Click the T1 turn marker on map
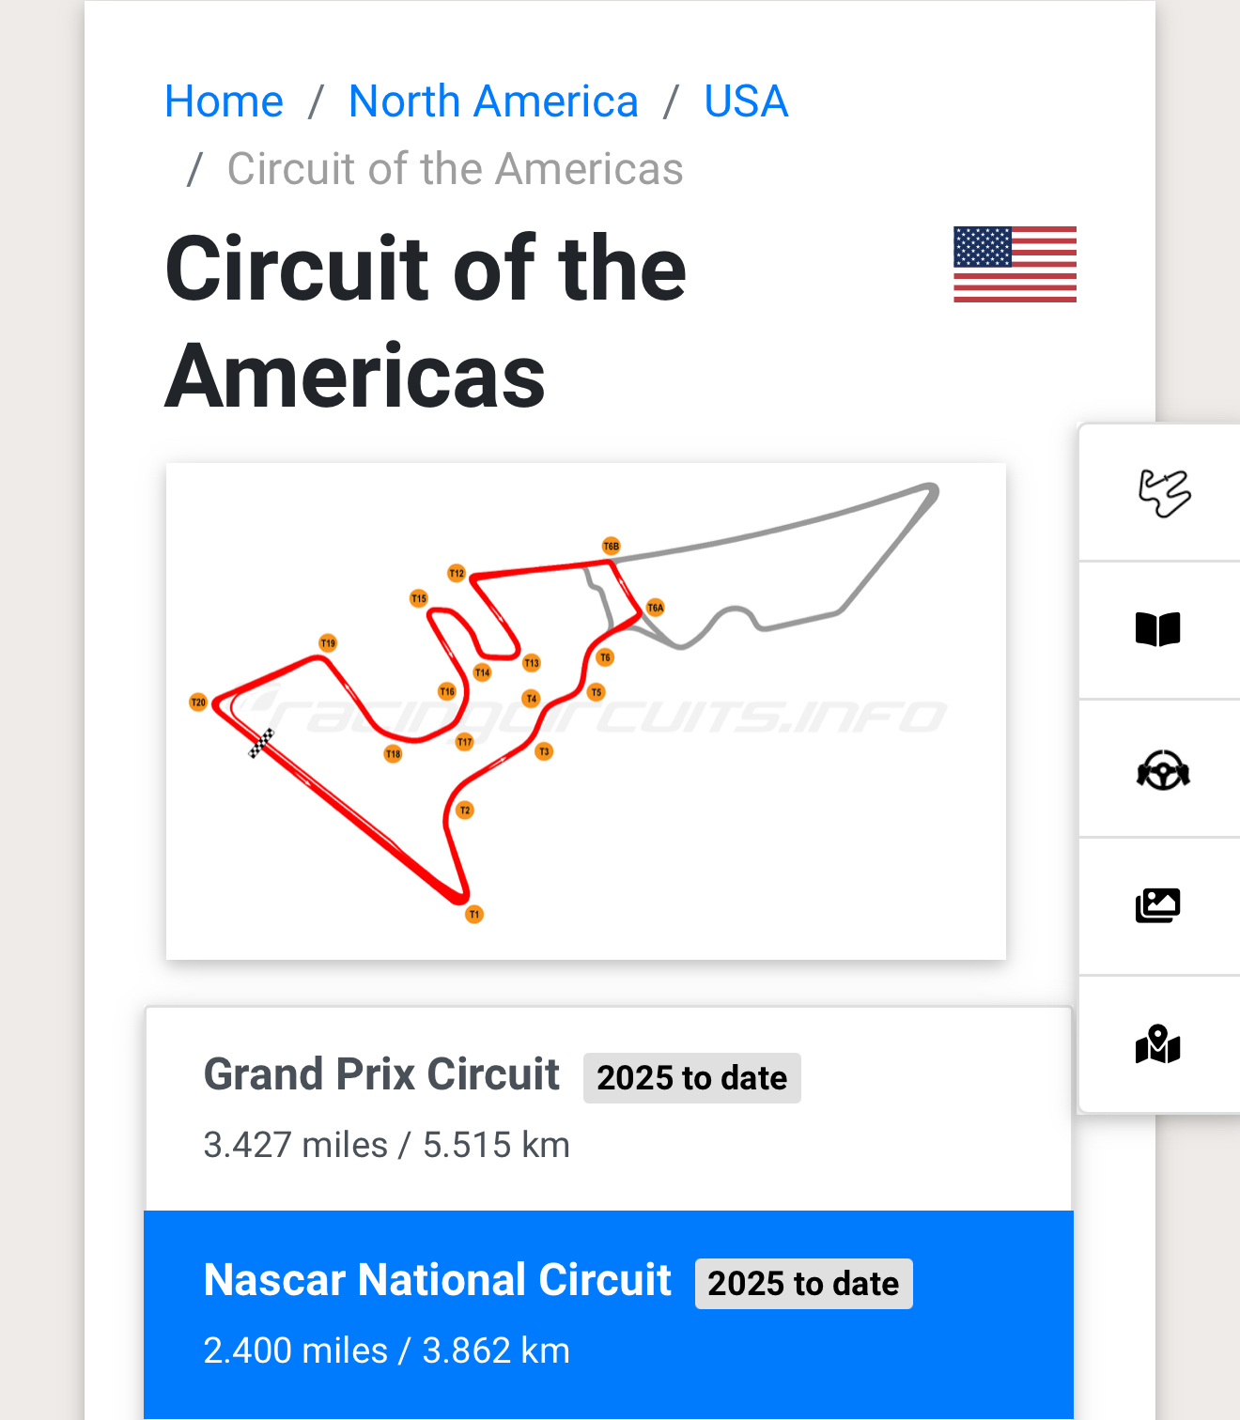1240x1420 pixels. pyautogui.click(x=474, y=914)
